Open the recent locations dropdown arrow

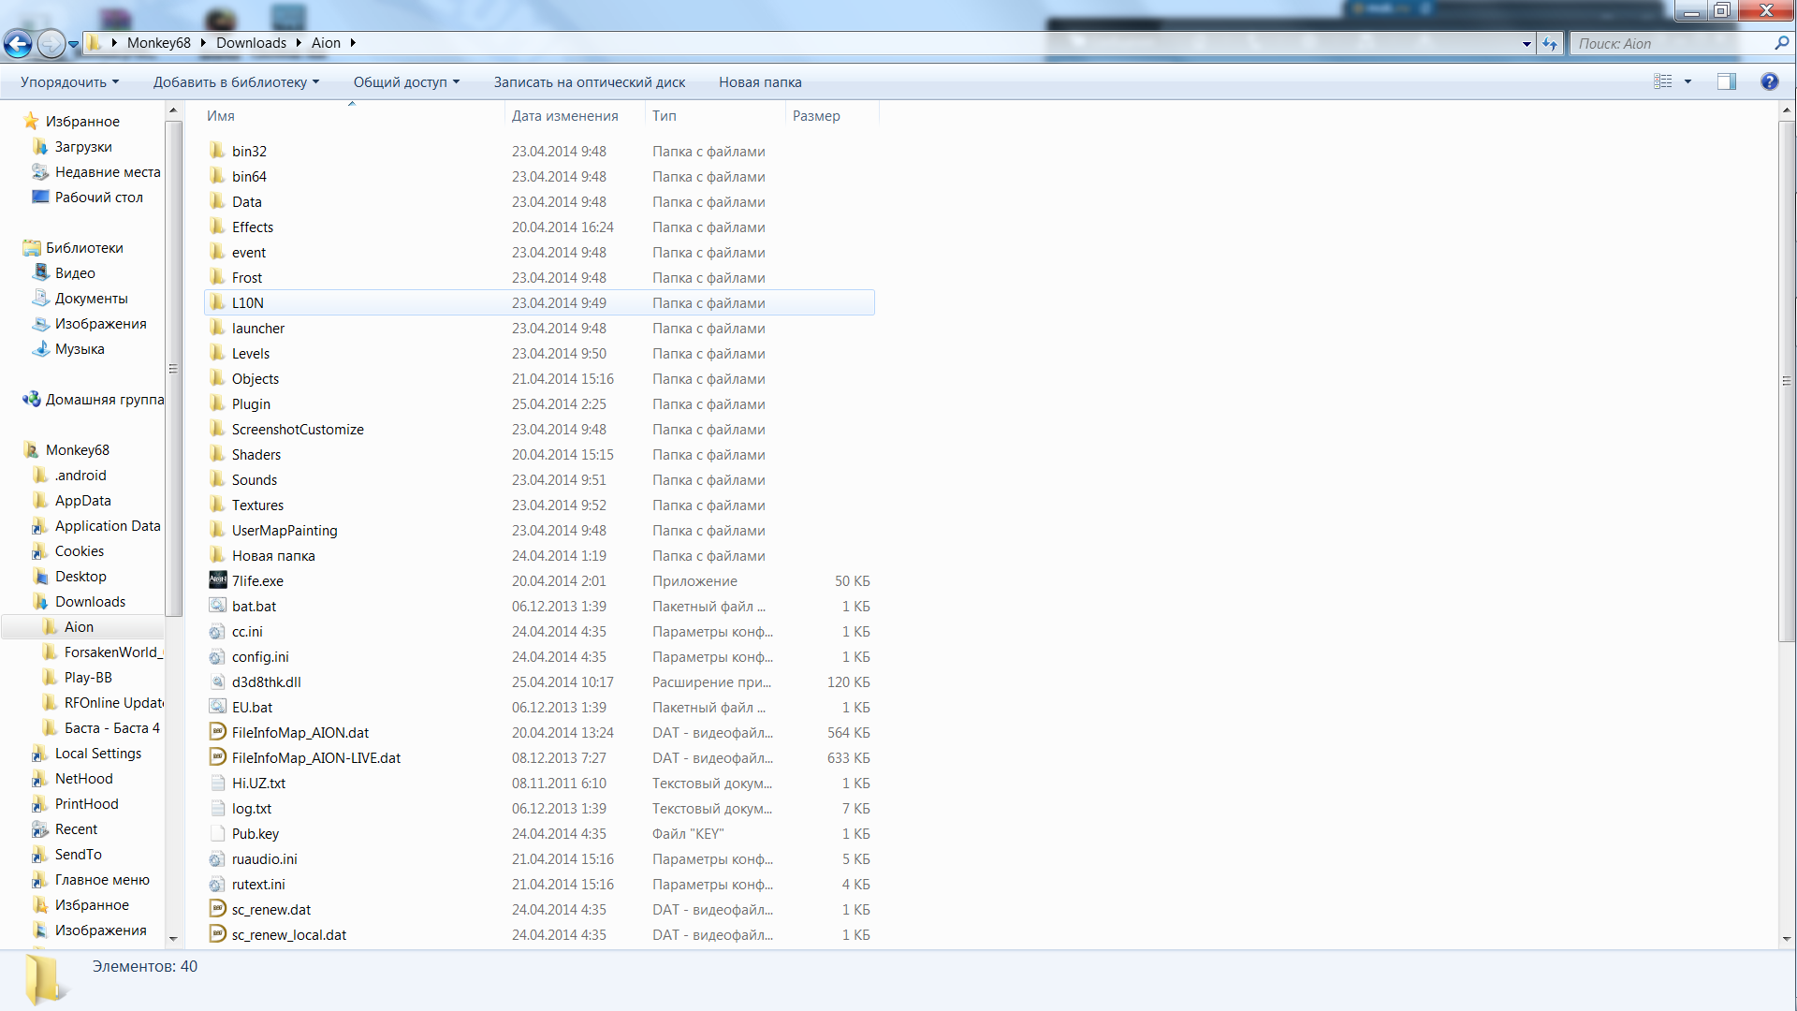(x=74, y=44)
